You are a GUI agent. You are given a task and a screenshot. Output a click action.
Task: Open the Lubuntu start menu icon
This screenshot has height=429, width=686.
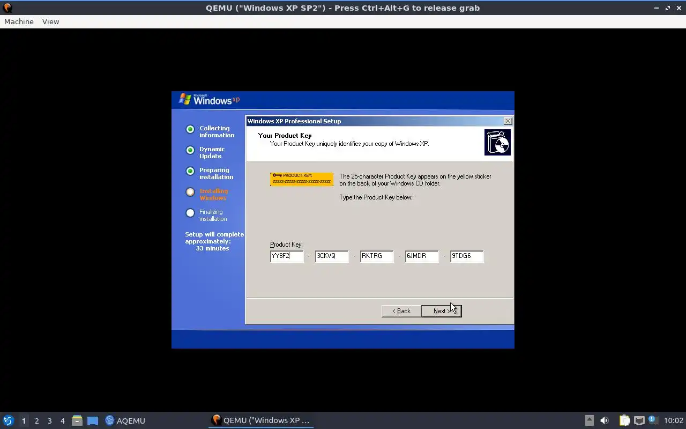pyautogui.click(x=9, y=420)
